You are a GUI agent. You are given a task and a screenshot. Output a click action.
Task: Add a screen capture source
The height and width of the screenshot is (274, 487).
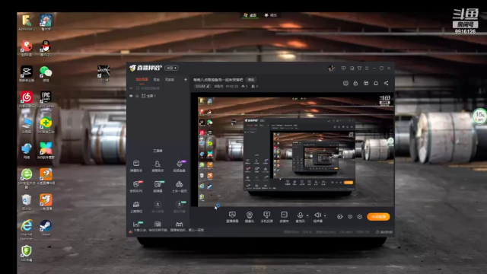[232, 217]
